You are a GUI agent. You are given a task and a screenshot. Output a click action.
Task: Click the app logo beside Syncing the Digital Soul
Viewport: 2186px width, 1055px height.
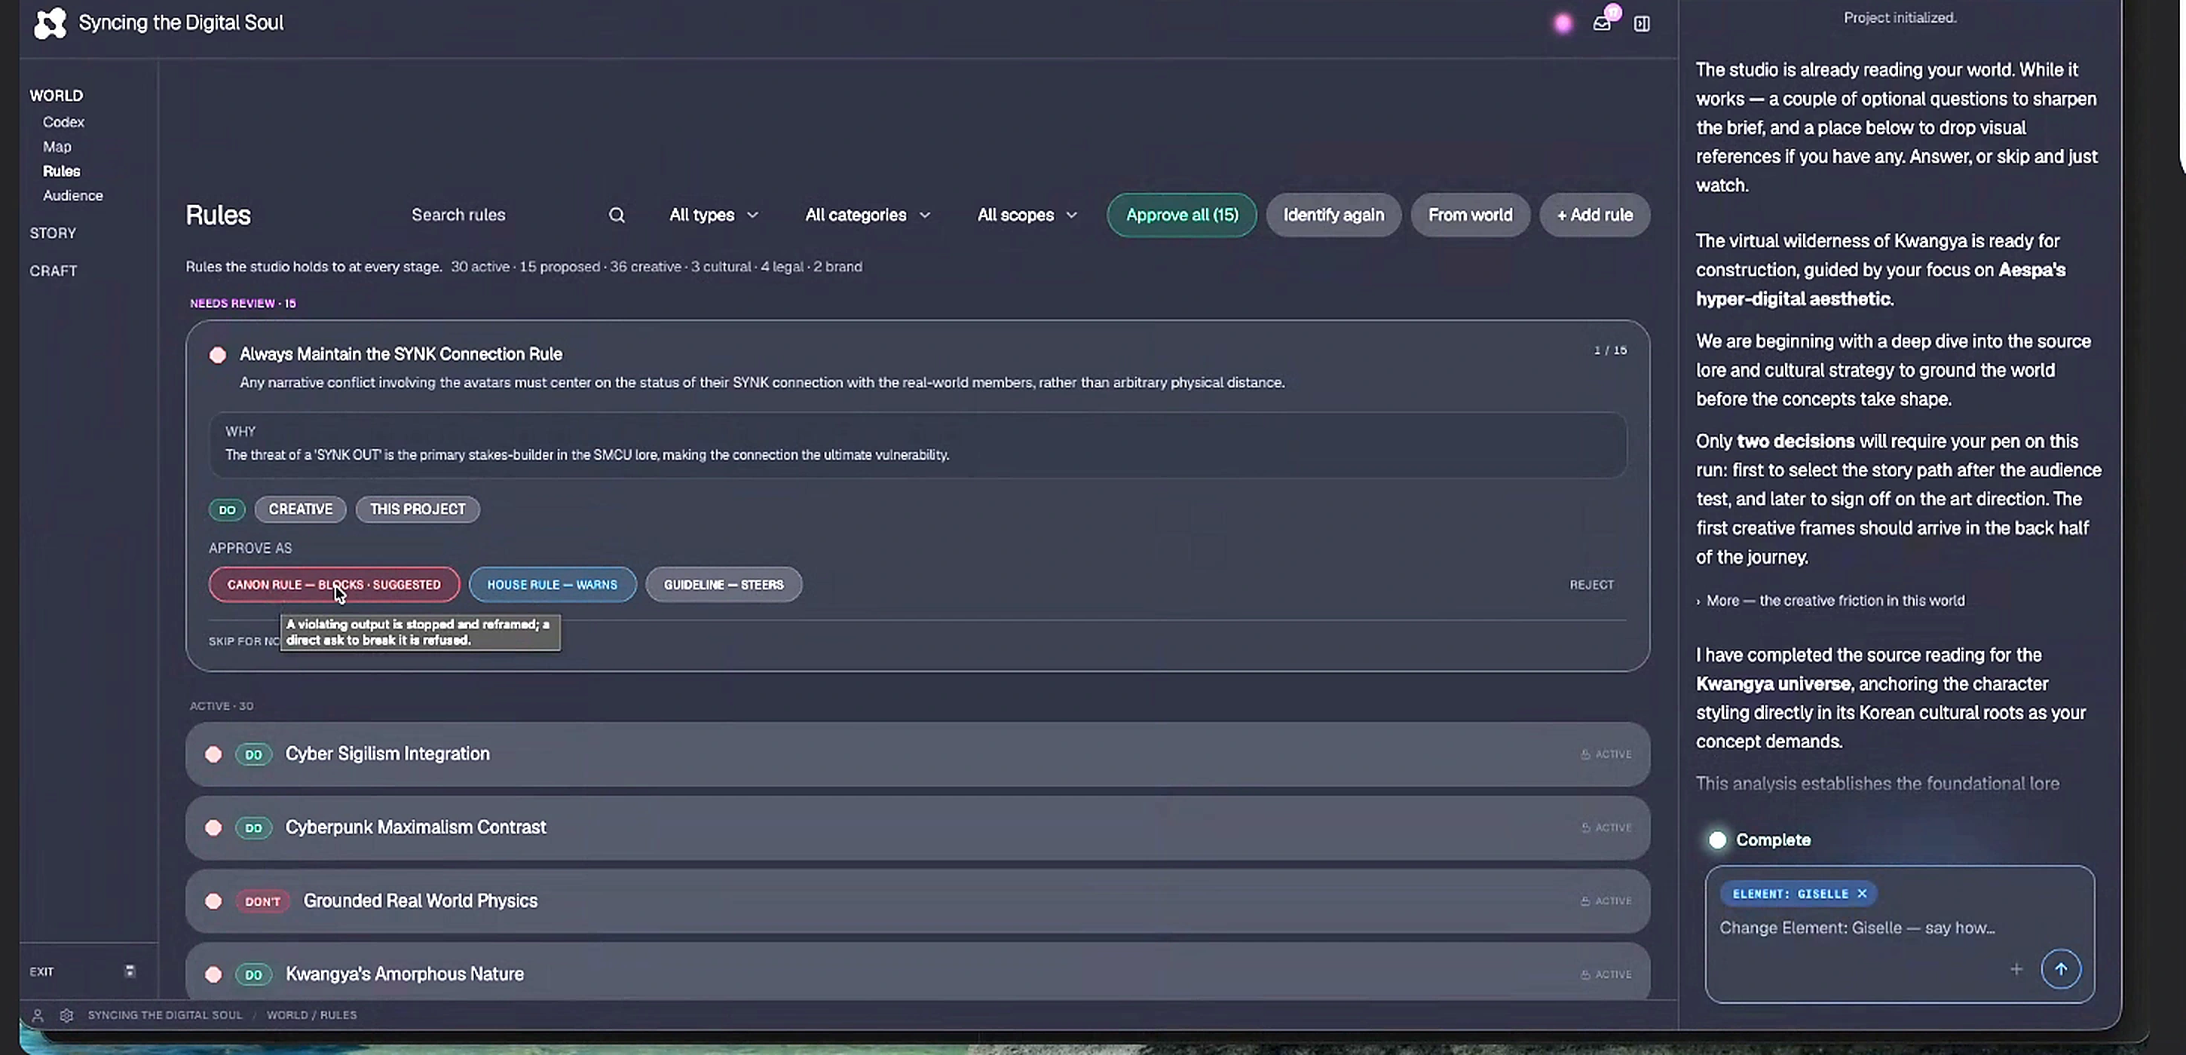[49, 23]
